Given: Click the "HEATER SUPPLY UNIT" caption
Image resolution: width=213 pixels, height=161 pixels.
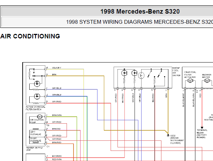Looking at the screenshot, I should 35,149.
